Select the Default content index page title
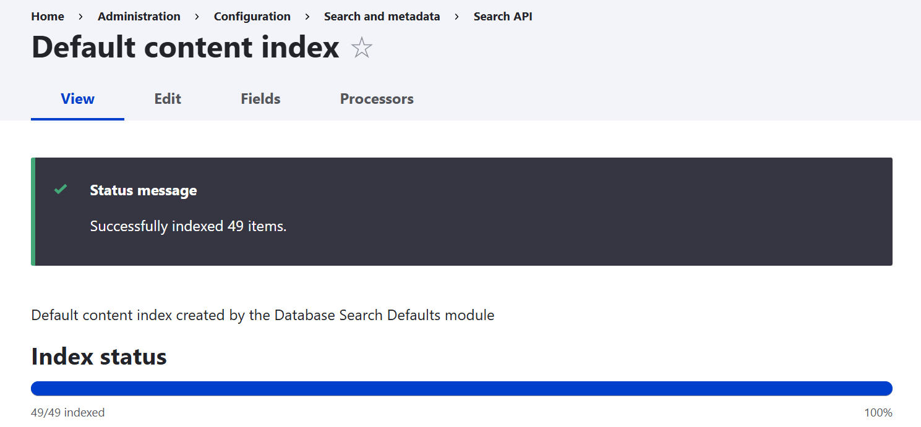The height and width of the screenshot is (427, 921). pos(185,47)
